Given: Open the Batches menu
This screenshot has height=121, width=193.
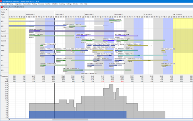Looking at the screenshot, I should point(48,4).
